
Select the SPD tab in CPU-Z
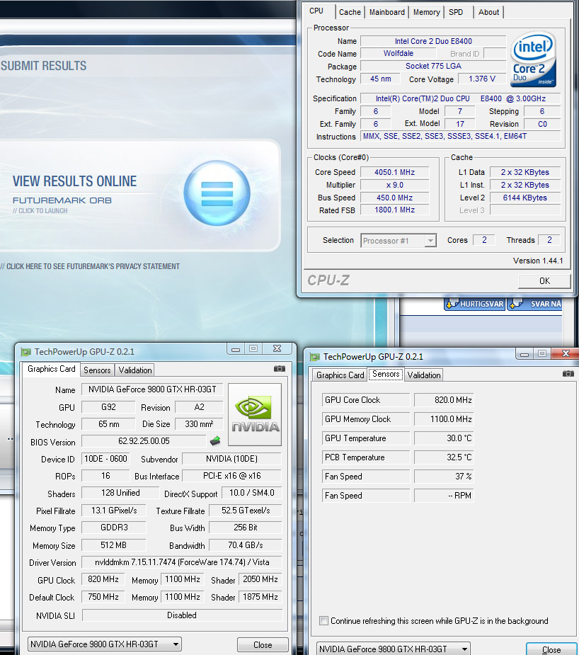456,12
